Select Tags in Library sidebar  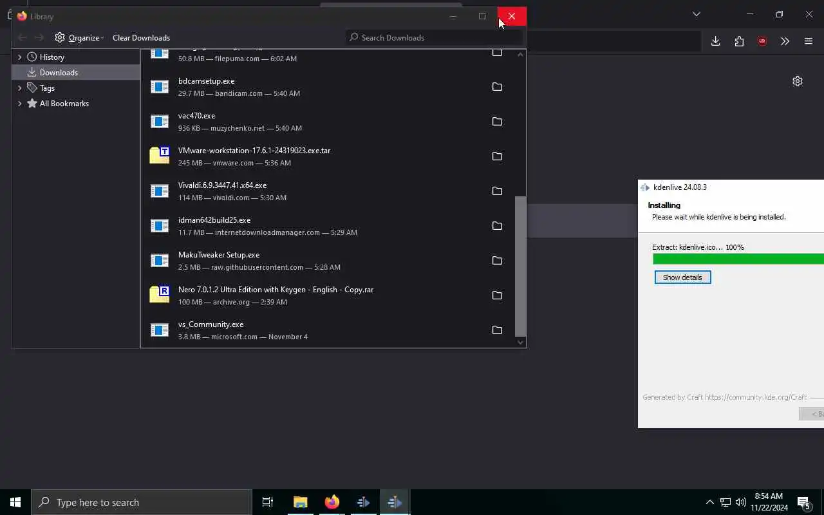pos(76,88)
